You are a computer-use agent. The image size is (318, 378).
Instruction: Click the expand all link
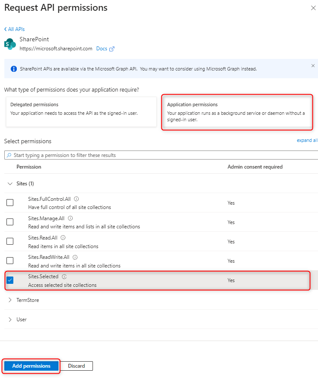click(307, 140)
